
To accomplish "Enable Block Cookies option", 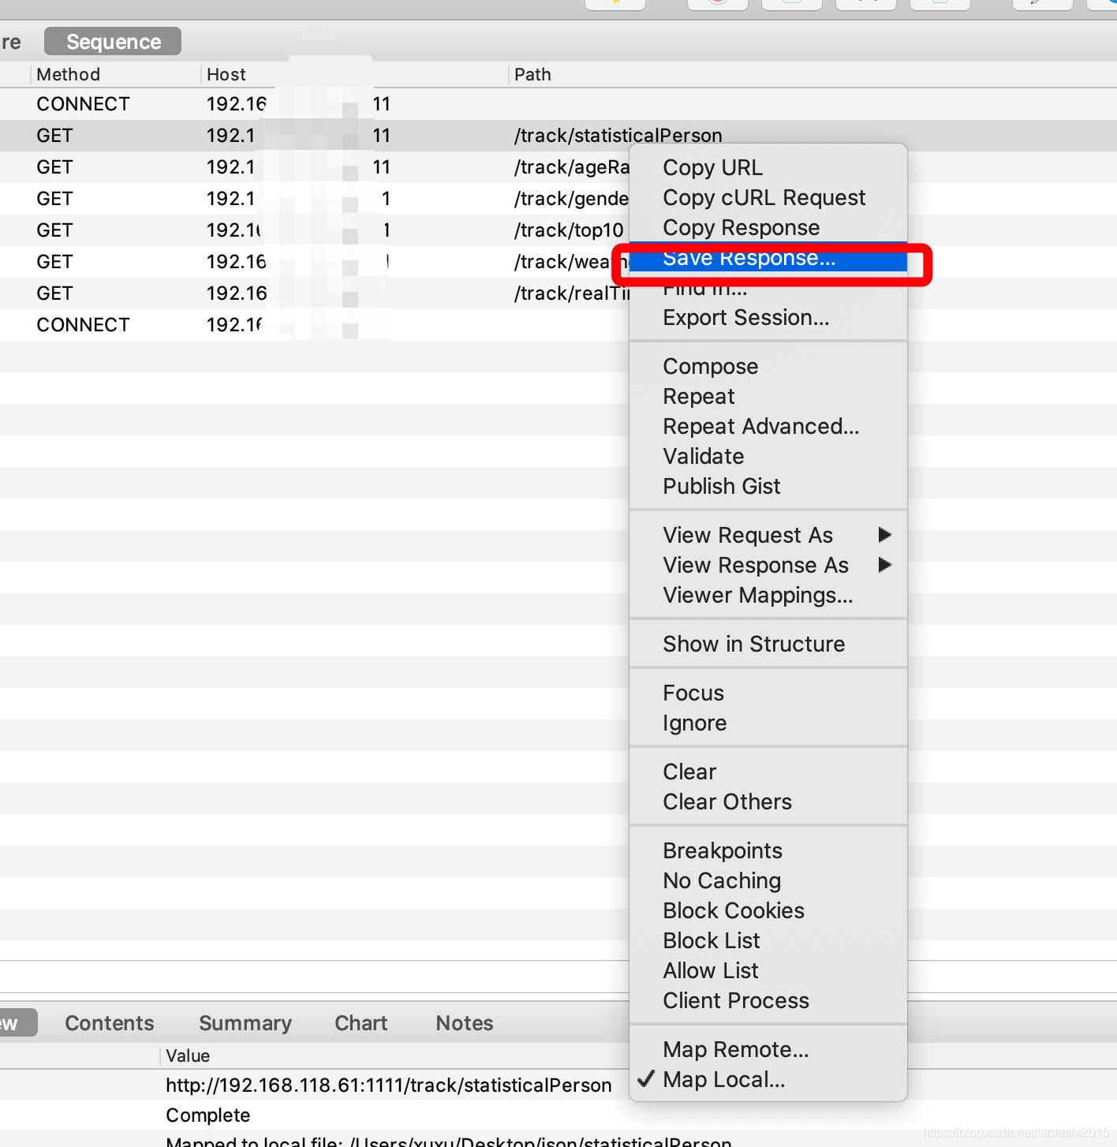I will [x=768, y=911].
